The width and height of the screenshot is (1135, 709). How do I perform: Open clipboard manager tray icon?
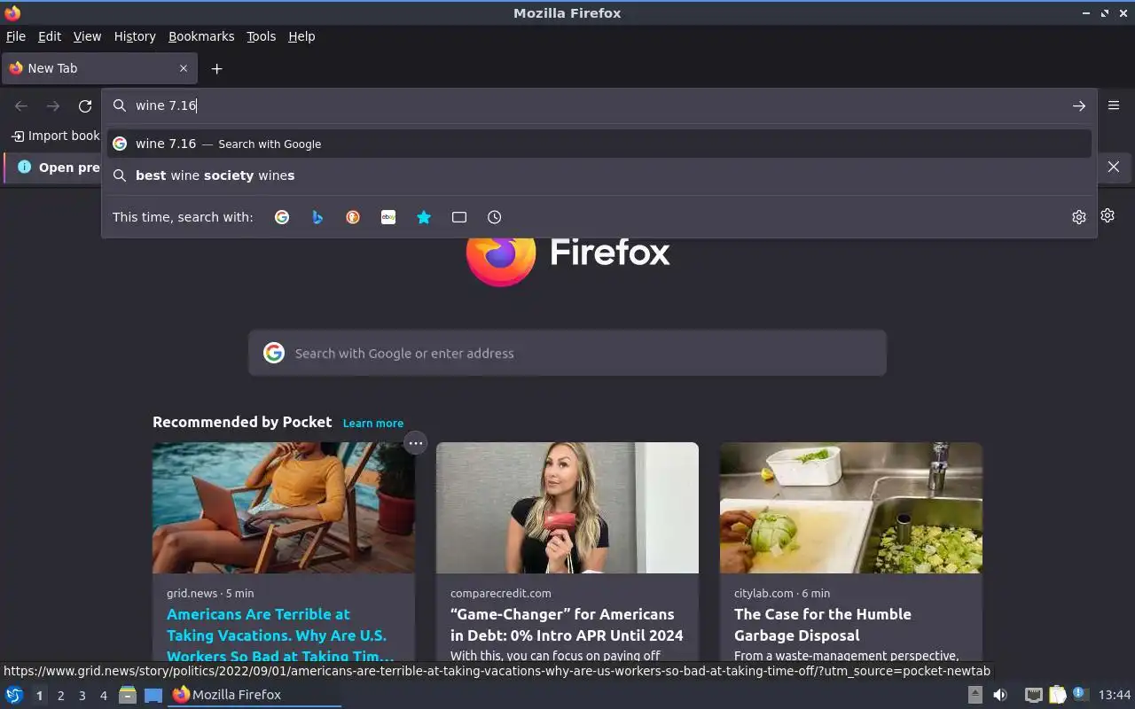pos(1057,695)
